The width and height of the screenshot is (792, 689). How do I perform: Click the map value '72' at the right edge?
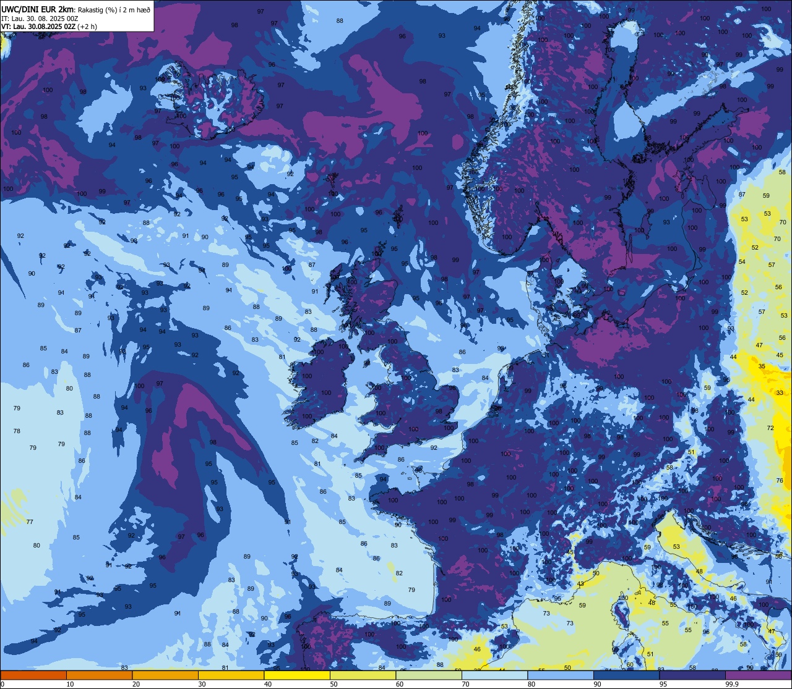click(770, 428)
